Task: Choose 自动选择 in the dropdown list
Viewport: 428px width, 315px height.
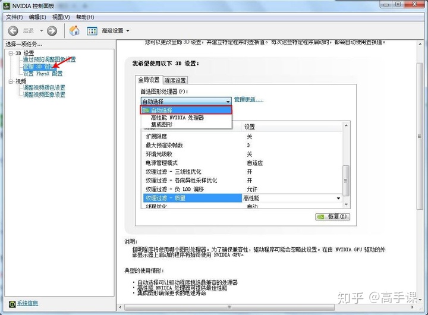Action: tap(186, 111)
